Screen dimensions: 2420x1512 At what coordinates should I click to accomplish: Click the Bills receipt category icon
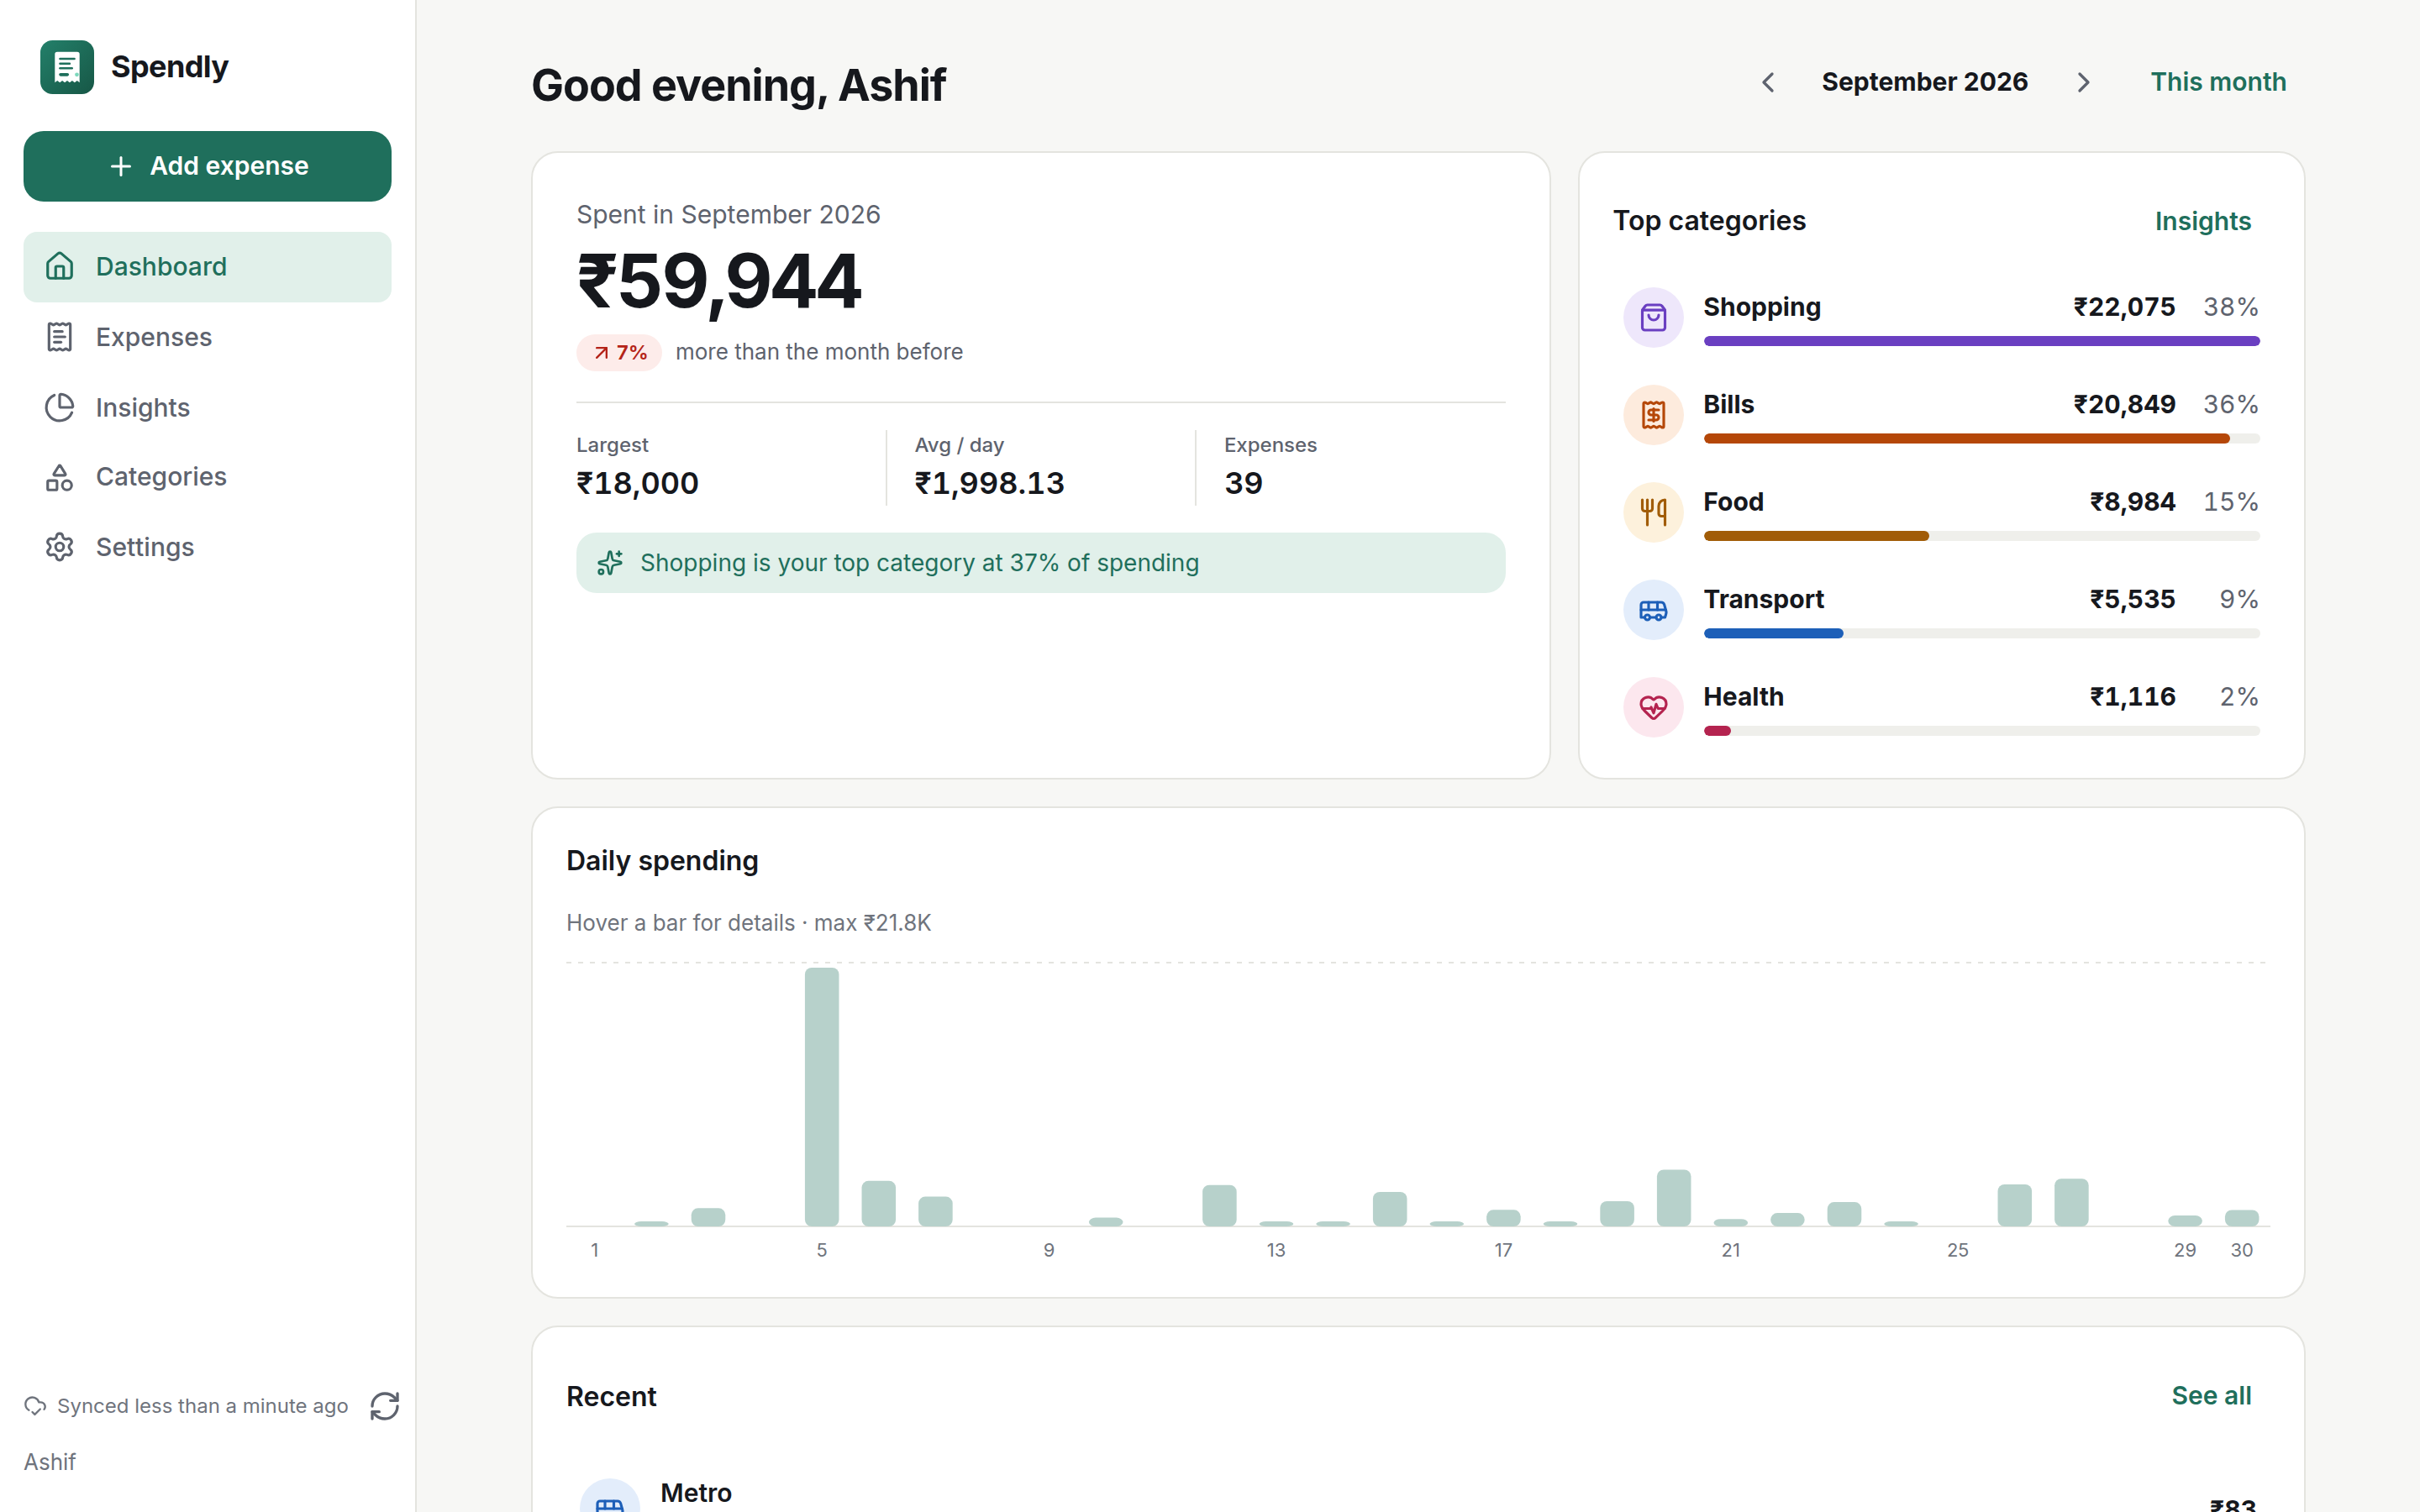1653,415
